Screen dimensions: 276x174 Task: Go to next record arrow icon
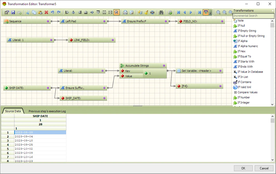pyautogui.click(x=191, y=12)
